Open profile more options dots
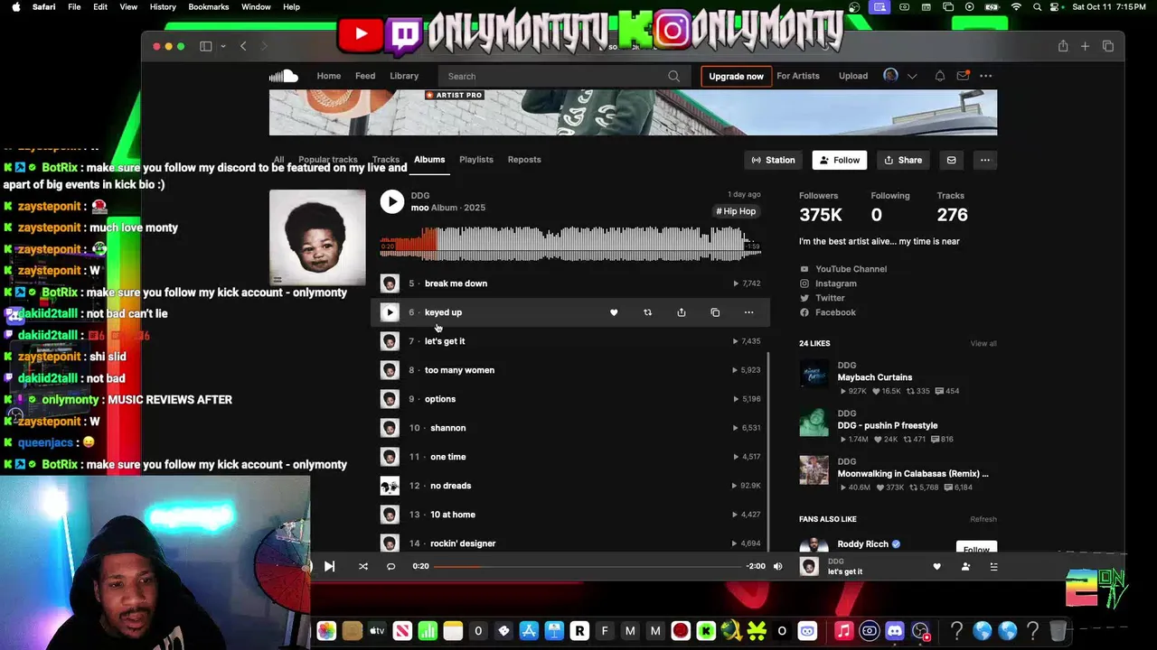The image size is (1157, 650). tap(985, 160)
